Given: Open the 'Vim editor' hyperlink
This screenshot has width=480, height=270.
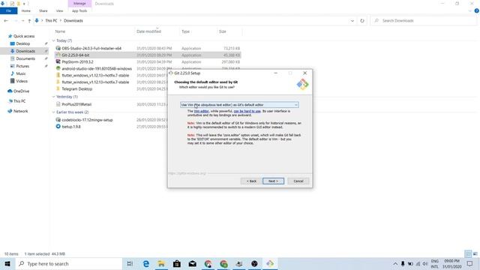Looking at the screenshot, I should (x=201, y=111).
